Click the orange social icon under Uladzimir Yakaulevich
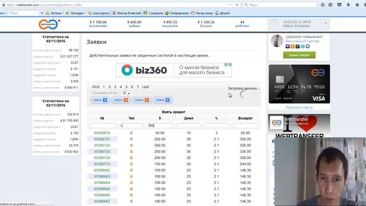The image size is (366, 206). [292, 46]
